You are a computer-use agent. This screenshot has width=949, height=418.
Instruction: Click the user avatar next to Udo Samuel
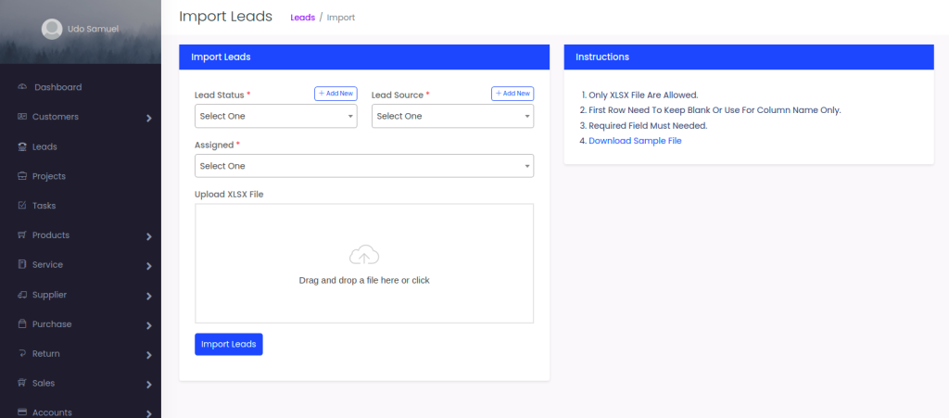[52, 30]
